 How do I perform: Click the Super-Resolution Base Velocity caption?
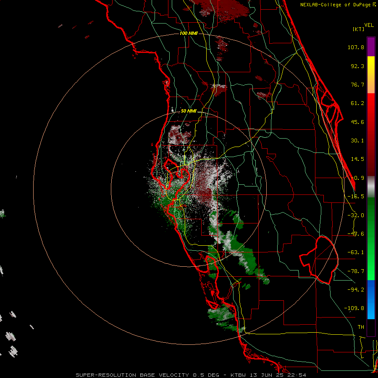click(191, 375)
